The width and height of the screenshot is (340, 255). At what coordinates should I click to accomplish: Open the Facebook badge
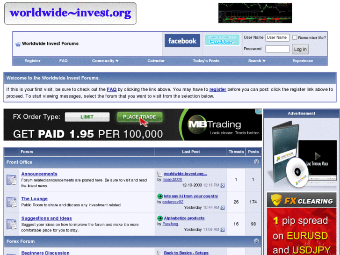coord(182,41)
